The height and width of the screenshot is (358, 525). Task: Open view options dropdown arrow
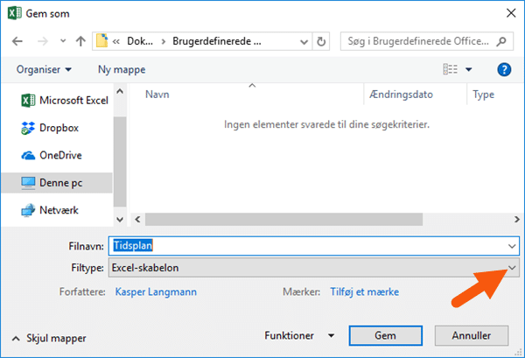[x=469, y=70]
